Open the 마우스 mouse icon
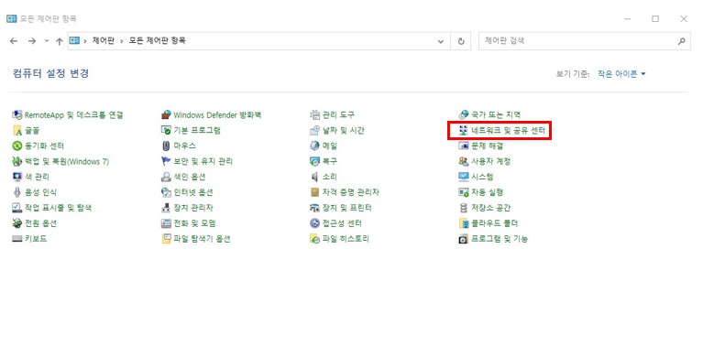 pyautogui.click(x=166, y=146)
